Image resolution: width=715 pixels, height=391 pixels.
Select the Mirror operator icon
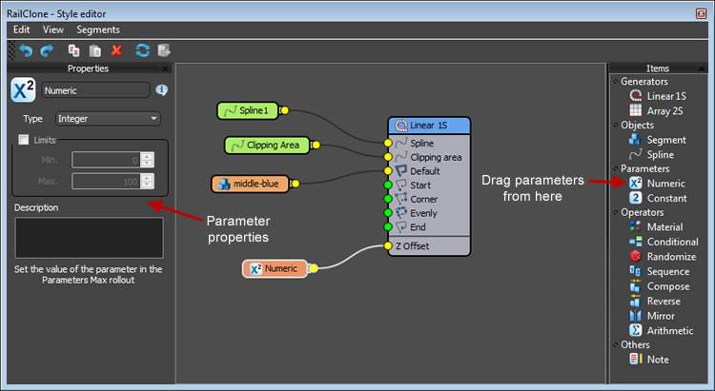[635, 316]
